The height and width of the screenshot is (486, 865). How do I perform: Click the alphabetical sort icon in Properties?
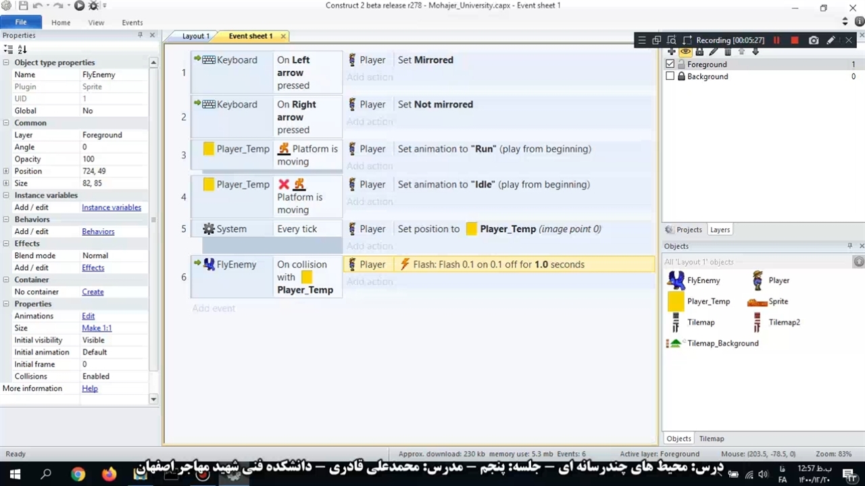(22, 49)
